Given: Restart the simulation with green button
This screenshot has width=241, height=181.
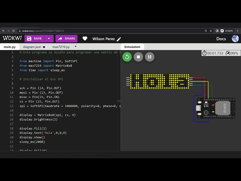Looking at the screenshot, I should coord(127,57).
